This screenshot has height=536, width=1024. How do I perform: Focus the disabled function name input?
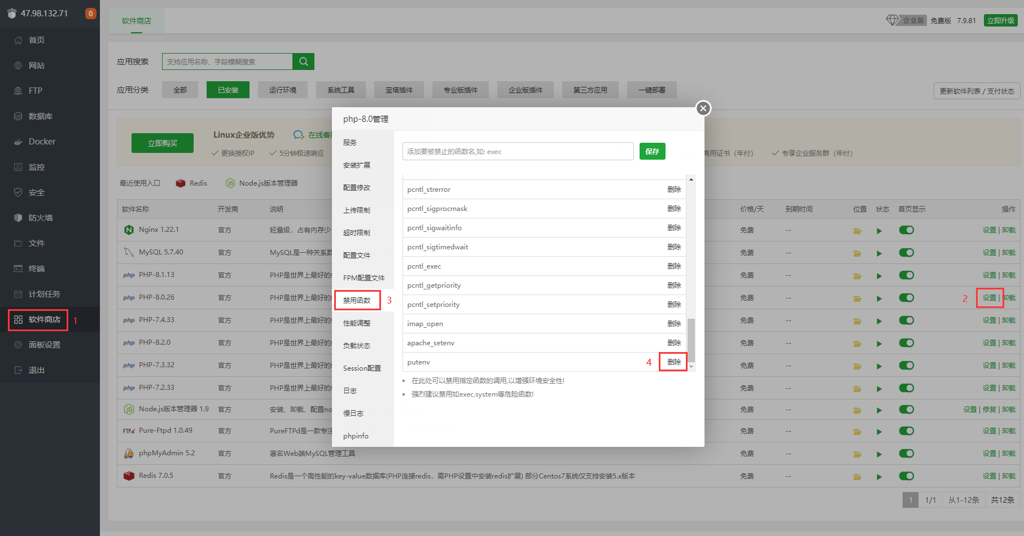click(x=518, y=151)
